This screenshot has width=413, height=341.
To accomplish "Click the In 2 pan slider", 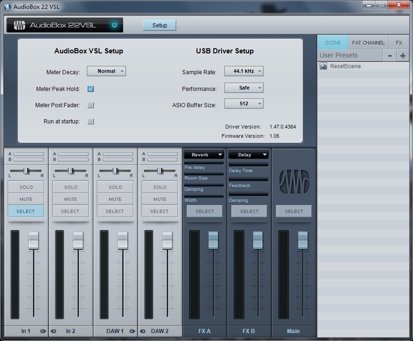I will (x=70, y=171).
